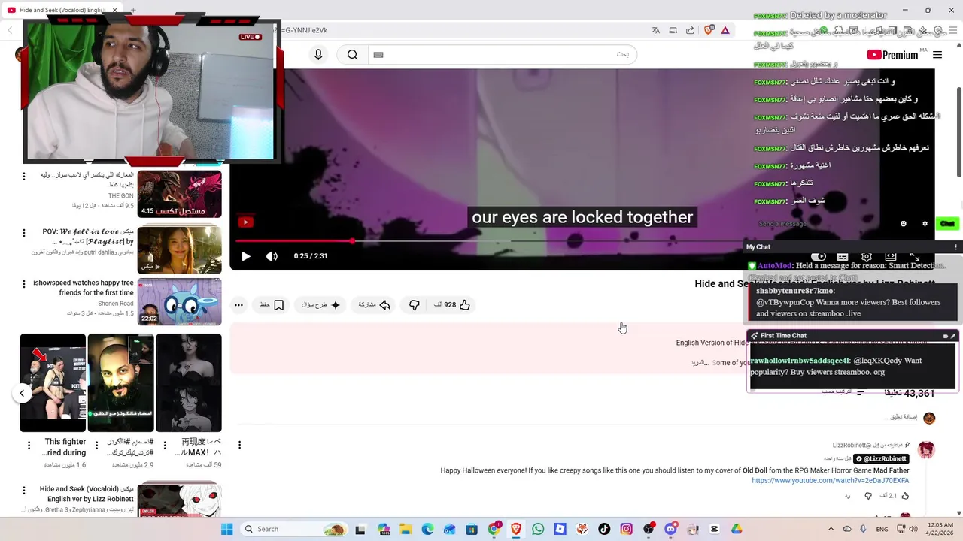Image resolution: width=963 pixels, height=541 pixels.
Task: Open the @LizzRobinett channel badge
Action: (881, 458)
